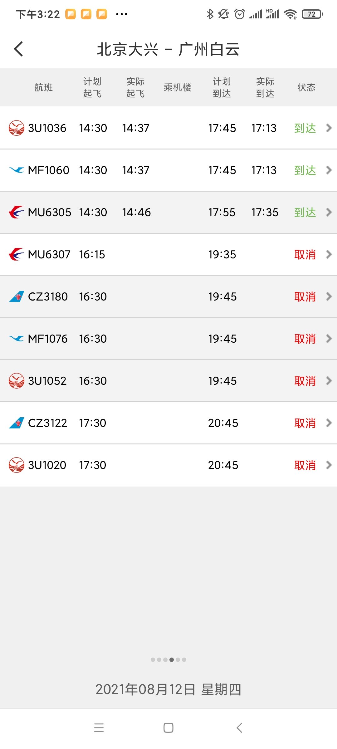Image resolution: width=337 pixels, height=749 pixels.
Task: Tap the back arrow beside 北京大兴 title
Action: (x=19, y=49)
